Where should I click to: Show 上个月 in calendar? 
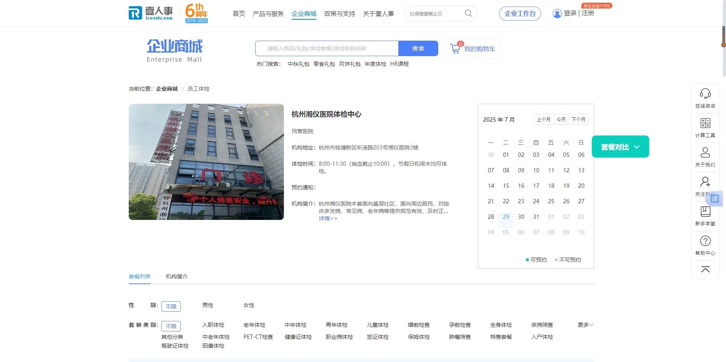point(544,119)
